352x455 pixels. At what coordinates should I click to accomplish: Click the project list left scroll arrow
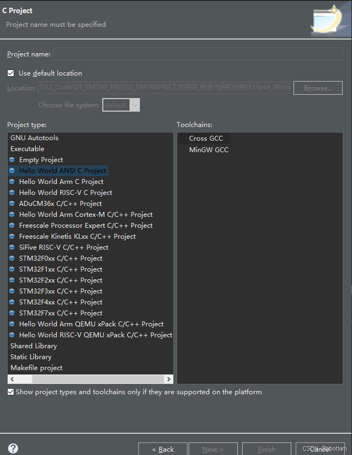12,379
